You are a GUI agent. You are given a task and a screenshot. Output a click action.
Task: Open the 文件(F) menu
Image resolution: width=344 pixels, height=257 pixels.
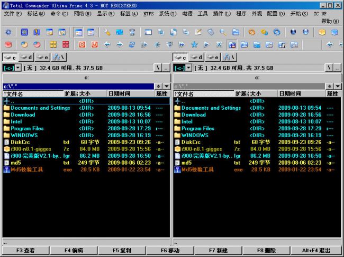click(x=13, y=14)
